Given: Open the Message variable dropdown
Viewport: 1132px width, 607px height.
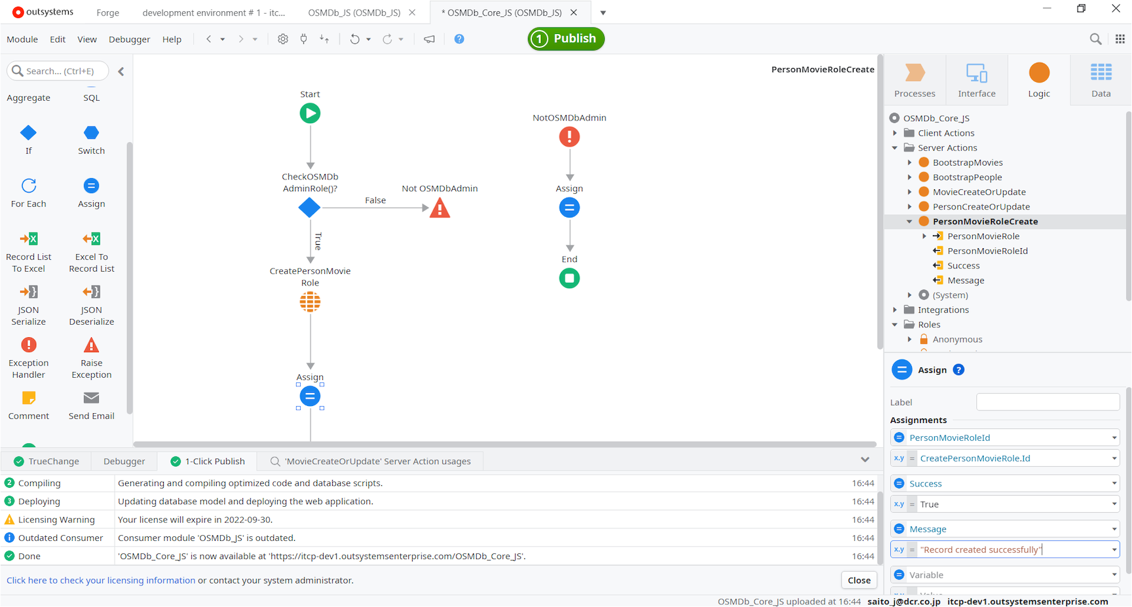Looking at the screenshot, I should pos(1114,529).
